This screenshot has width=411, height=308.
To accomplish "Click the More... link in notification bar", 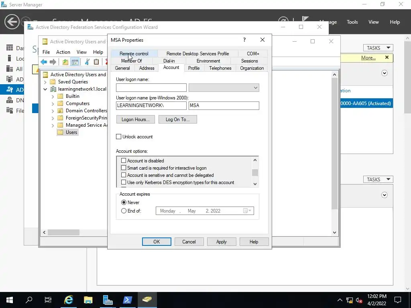I will pos(368,58).
